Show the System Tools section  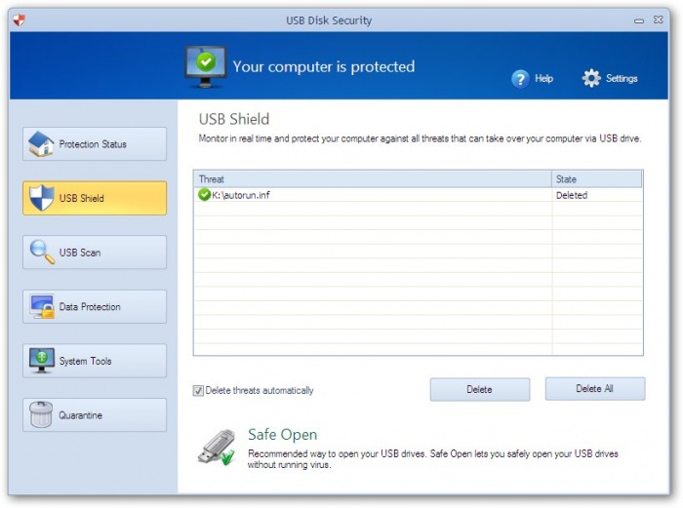95,361
